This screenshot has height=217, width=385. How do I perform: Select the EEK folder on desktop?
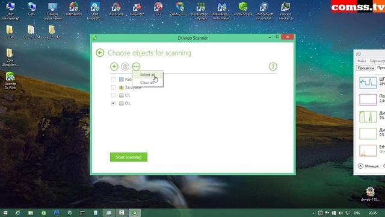pyautogui.click(x=10, y=32)
